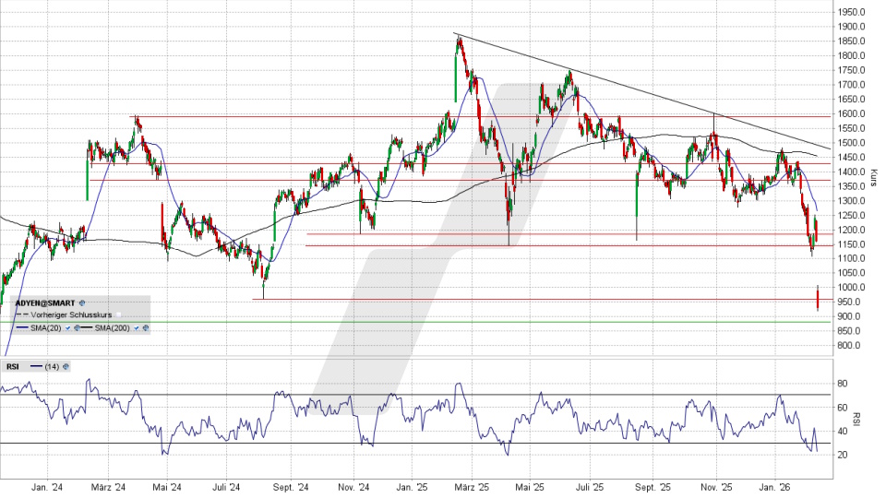Click the Juli '25 date axis label
Viewport: 886px width, 498px height.
point(590,487)
